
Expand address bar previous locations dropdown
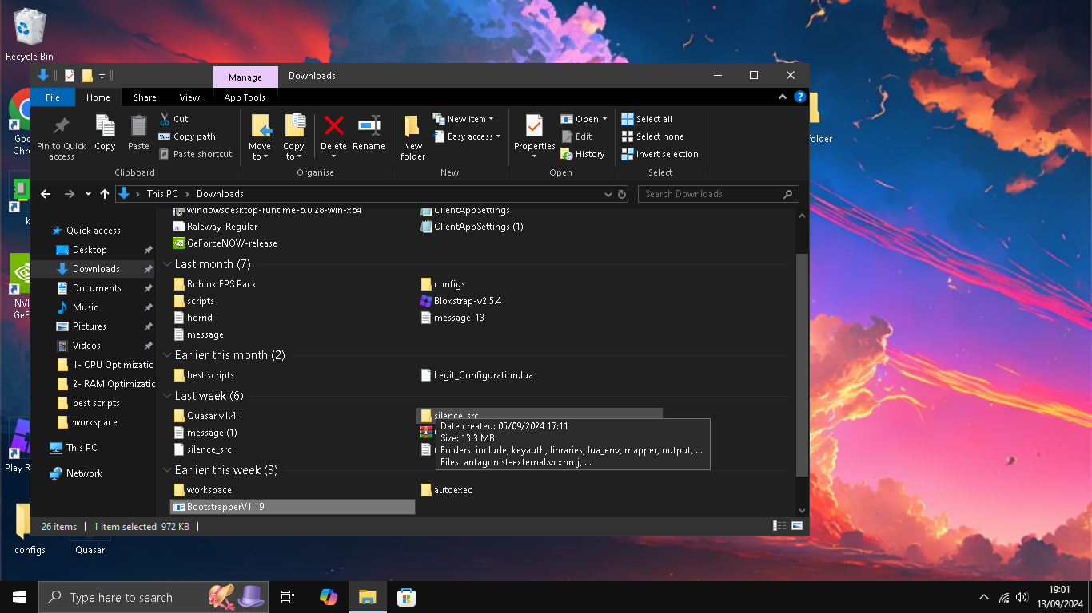608,194
